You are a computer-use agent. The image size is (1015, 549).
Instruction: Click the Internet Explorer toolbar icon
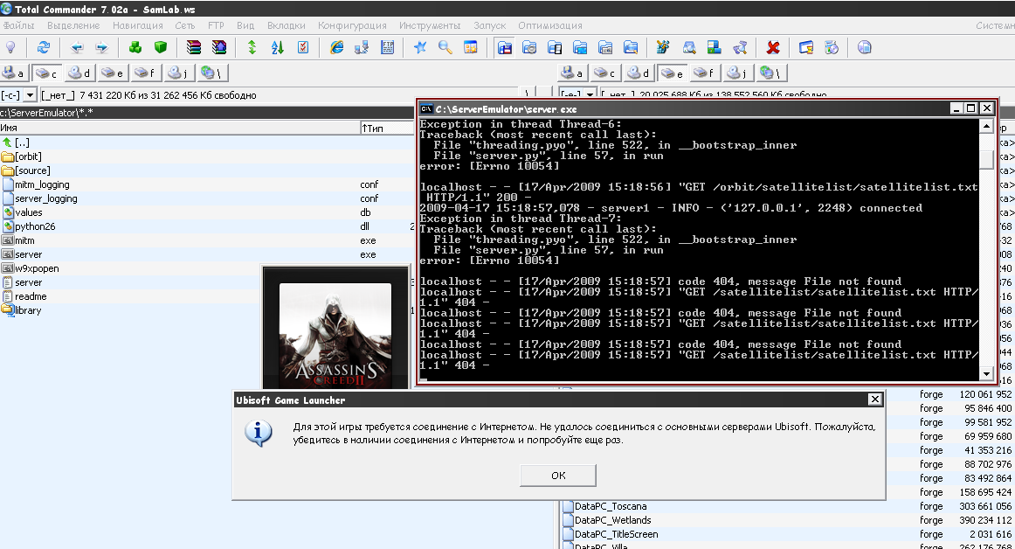336,47
